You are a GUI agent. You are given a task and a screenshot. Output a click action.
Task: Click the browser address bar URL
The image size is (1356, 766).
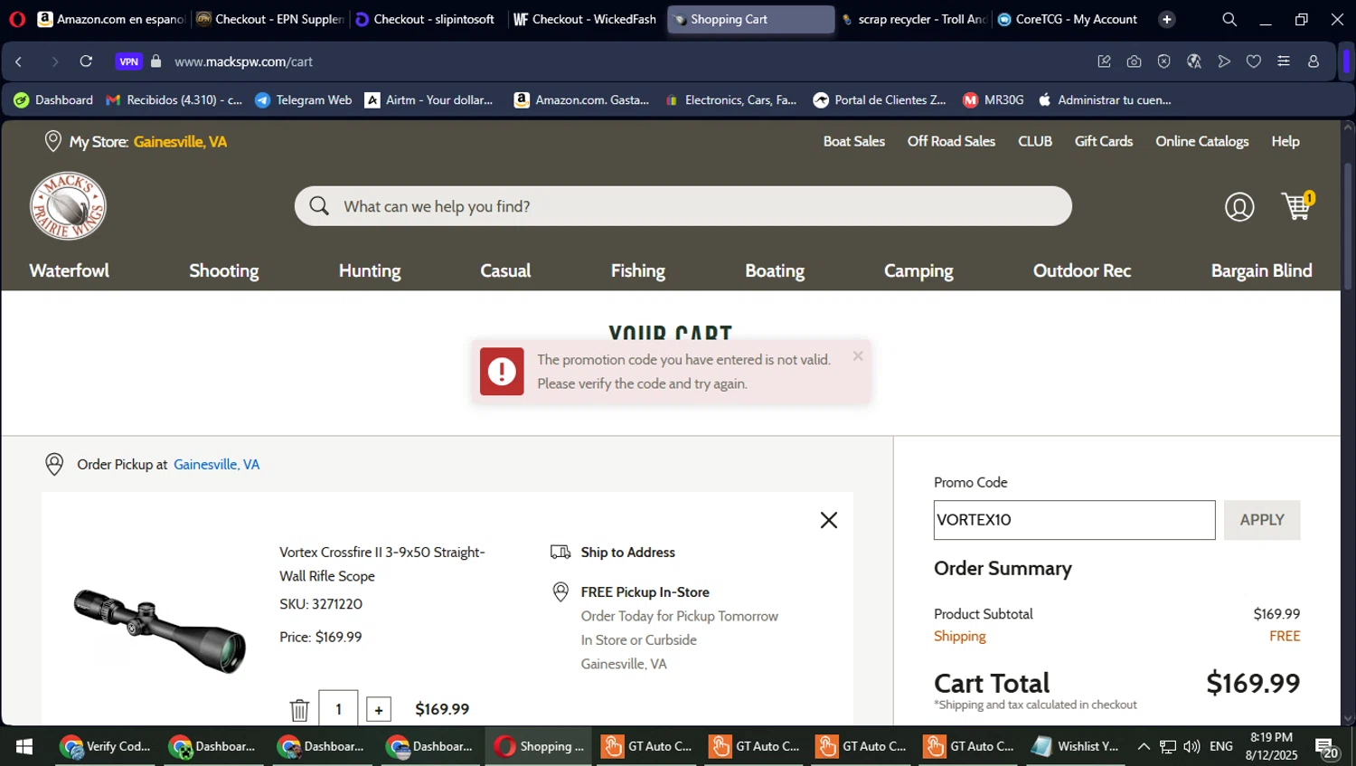243,61
